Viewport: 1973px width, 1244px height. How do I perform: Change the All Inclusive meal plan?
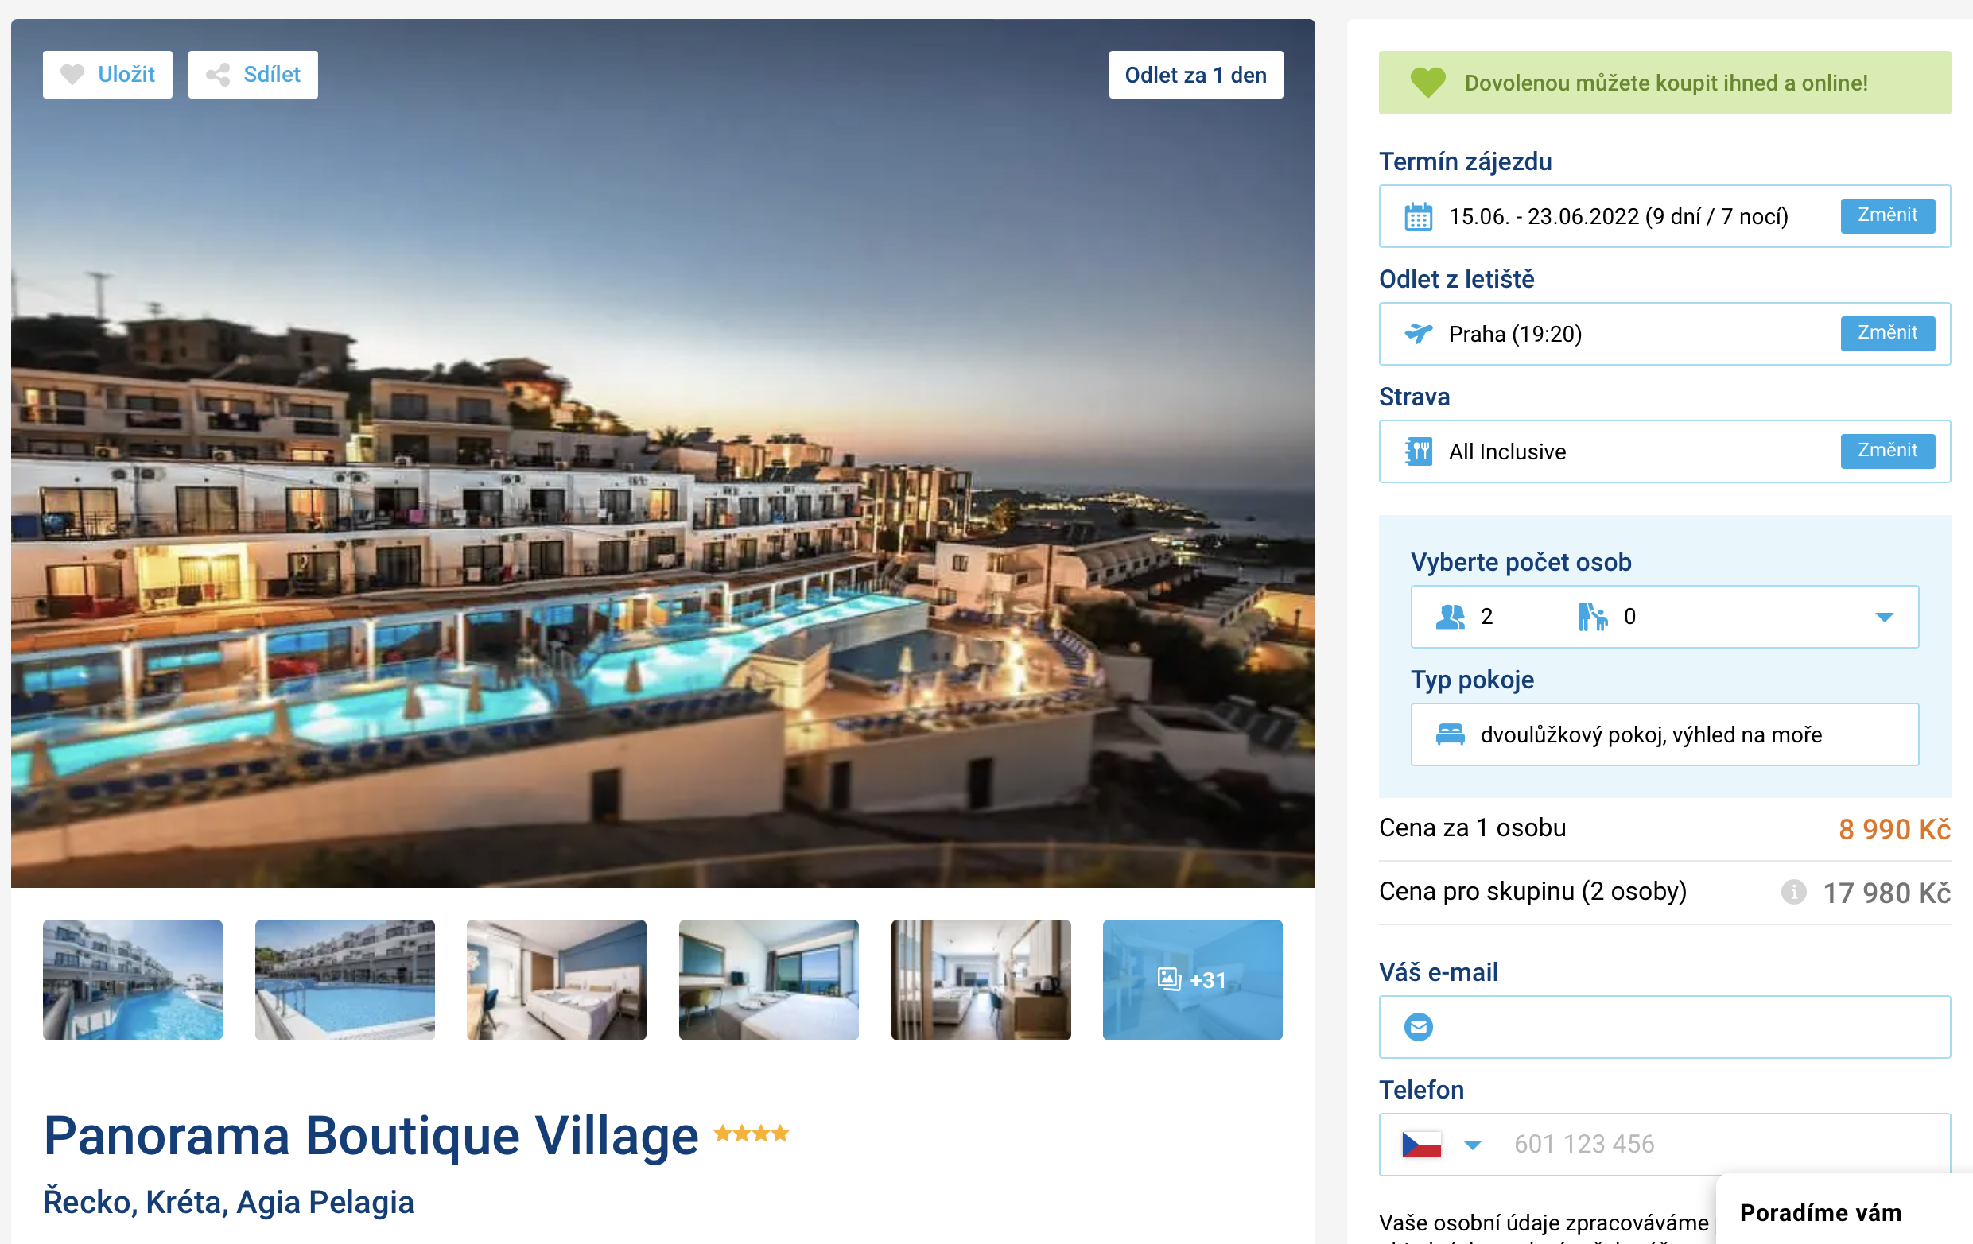click(1887, 451)
